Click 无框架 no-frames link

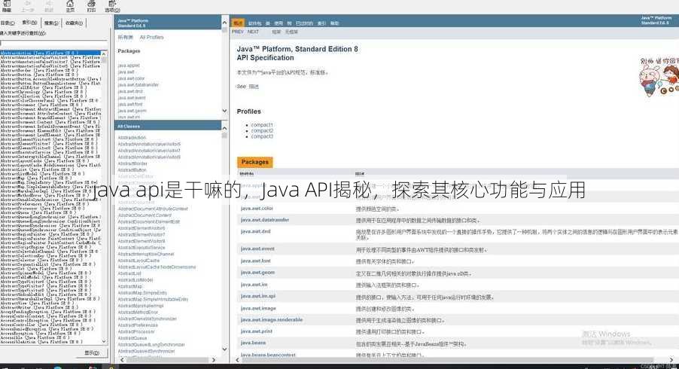click(291, 32)
